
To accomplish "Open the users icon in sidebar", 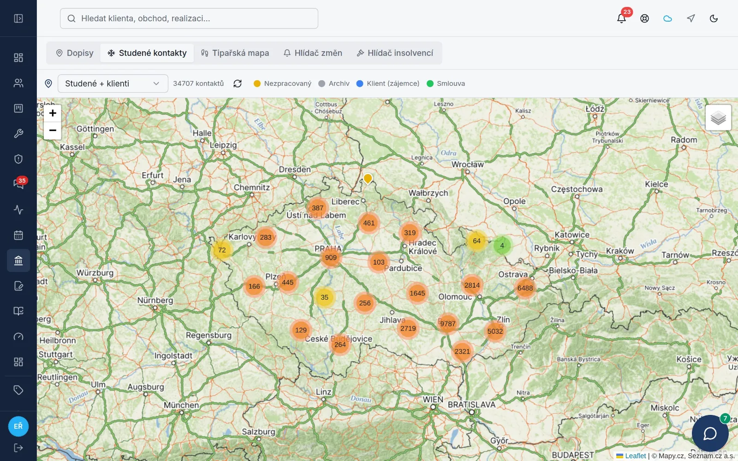I will (x=18, y=83).
